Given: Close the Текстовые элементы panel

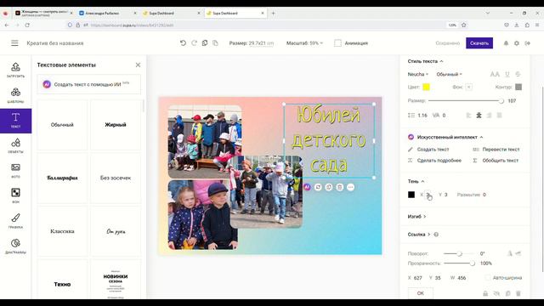Looking at the screenshot, I should [x=138, y=65].
